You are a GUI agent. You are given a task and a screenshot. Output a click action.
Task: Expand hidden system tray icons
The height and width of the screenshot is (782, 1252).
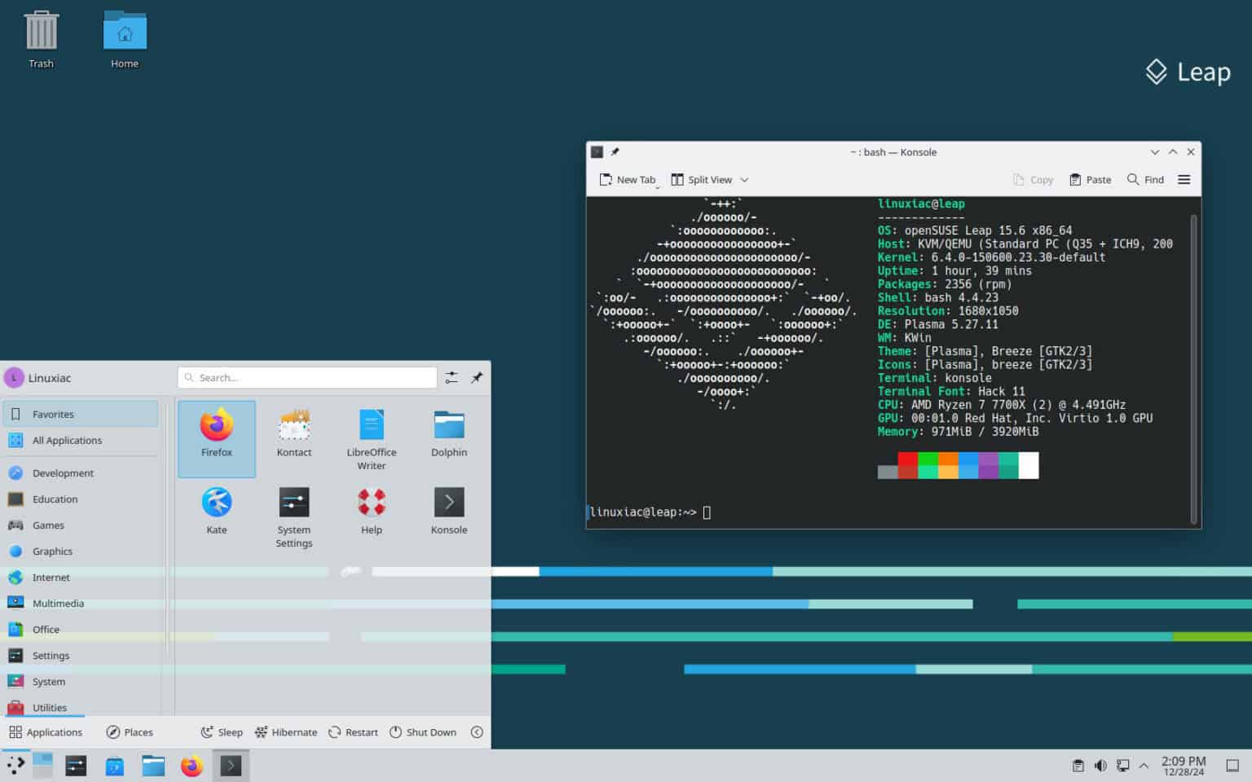pos(1144,765)
